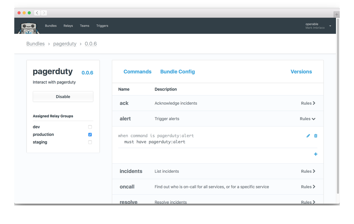Click the 0.0.6 version link beside pagerduty title

click(87, 73)
